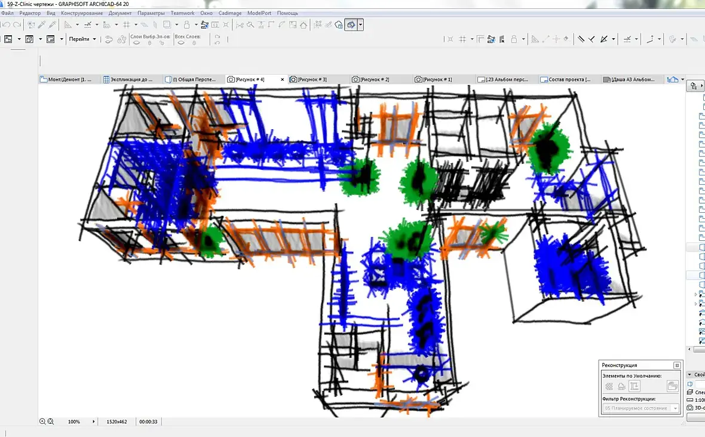Click the Redo arrow icon
This screenshot has height=437, width=705.
pos(17,25)
